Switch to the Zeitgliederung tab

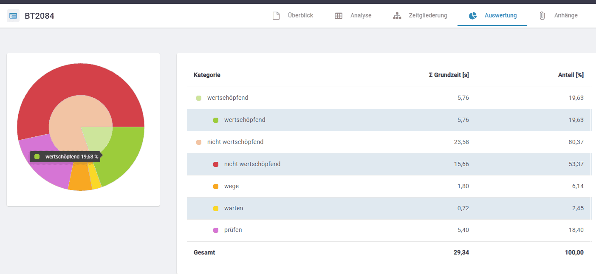427,16
